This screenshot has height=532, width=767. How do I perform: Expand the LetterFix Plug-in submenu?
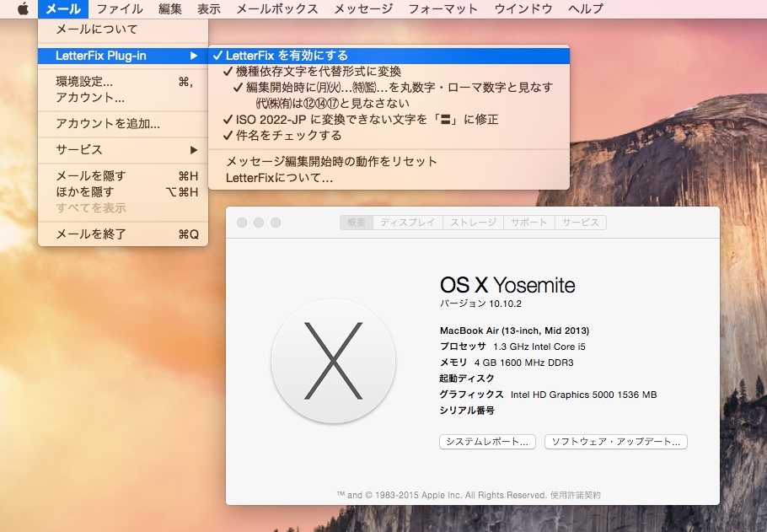point(123,56)
